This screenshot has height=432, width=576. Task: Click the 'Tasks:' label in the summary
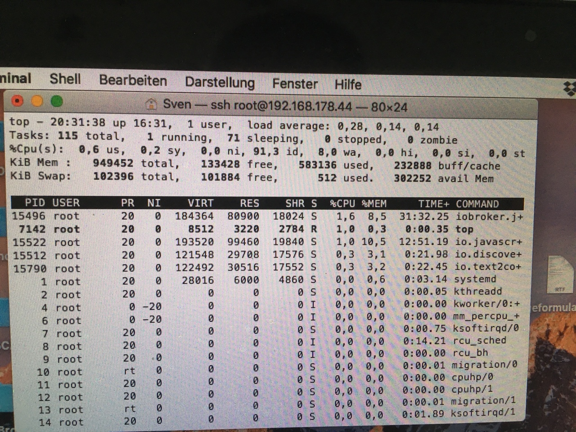click(29, 135)
